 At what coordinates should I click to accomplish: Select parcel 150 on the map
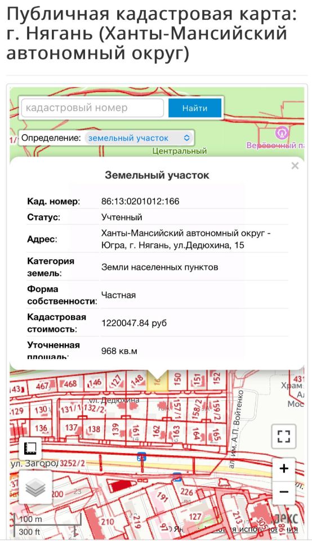click(x=177, y=379)
